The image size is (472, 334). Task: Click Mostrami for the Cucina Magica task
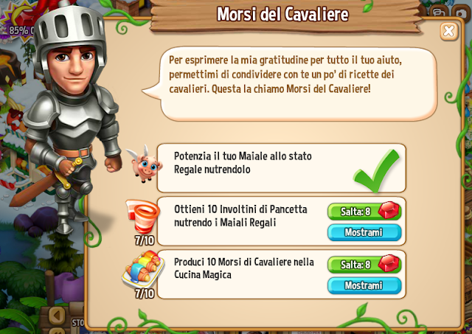click(364, 285)
